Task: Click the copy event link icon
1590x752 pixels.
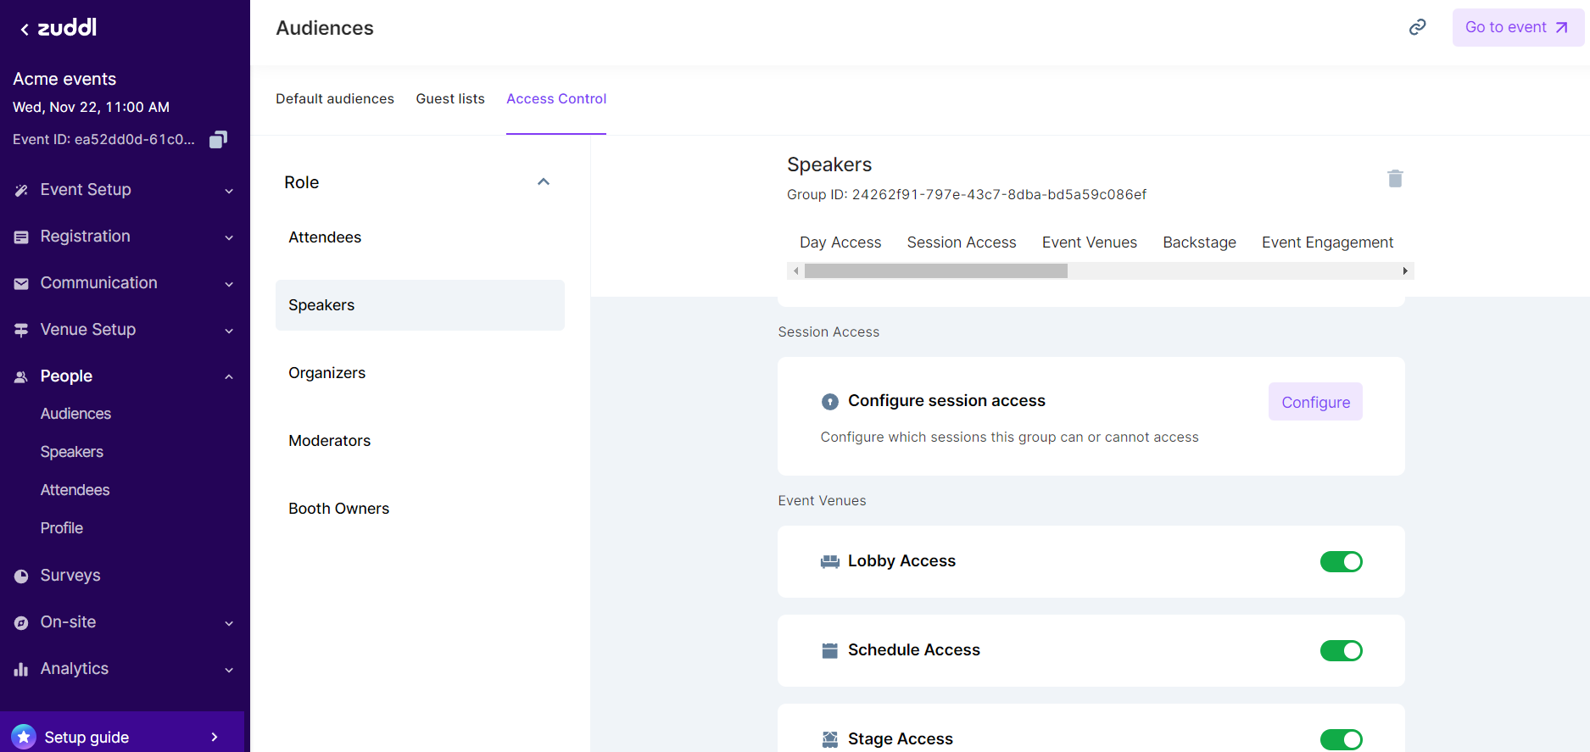Action: (1417, 27)
